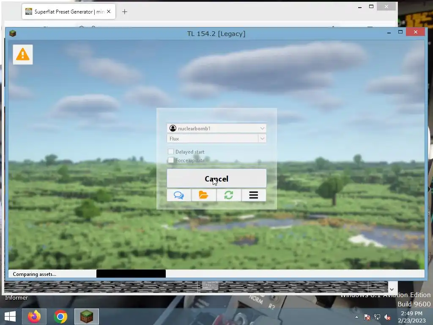Viewport: 433px width, 325px height.
Task: Toggle the Force update checkbox
Action: click(x=171, y=160)
